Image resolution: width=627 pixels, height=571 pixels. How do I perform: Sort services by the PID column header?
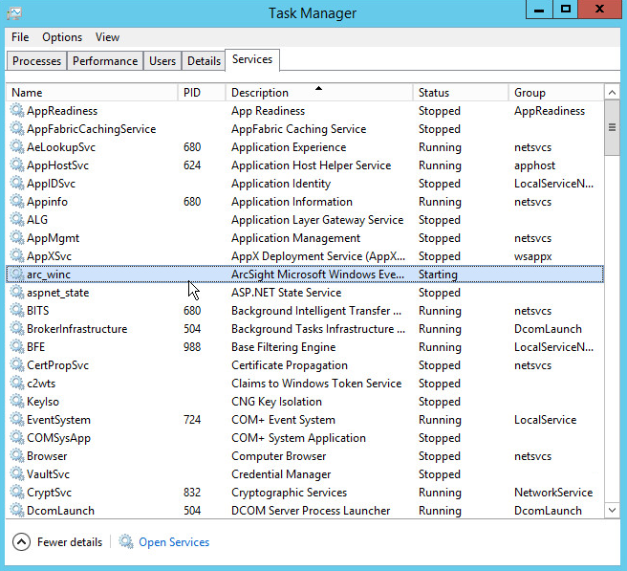point(192,93)
